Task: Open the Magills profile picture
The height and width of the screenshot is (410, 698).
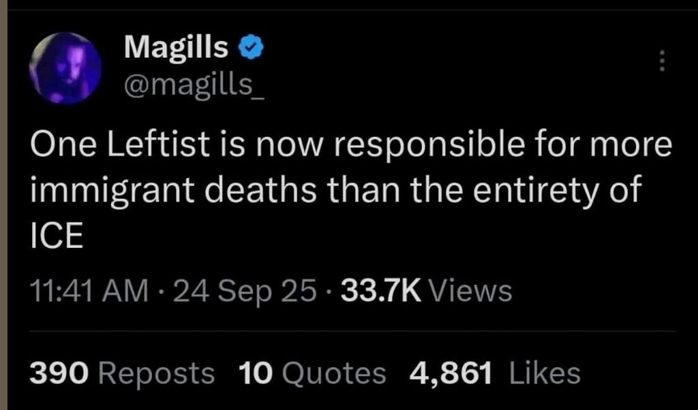Action: point(65,68)
